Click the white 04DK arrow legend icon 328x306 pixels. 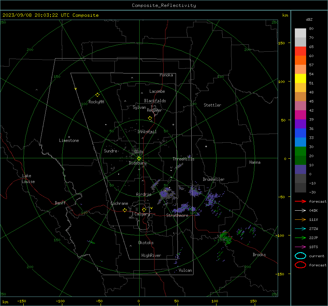(300, 211)
